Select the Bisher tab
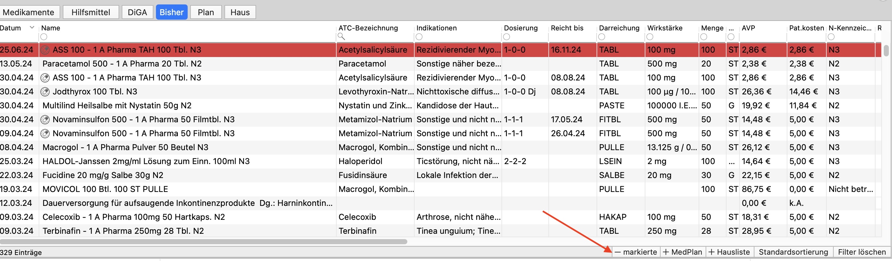The height and width of the screenshot is (261, 892). click(x=172, y=12)
